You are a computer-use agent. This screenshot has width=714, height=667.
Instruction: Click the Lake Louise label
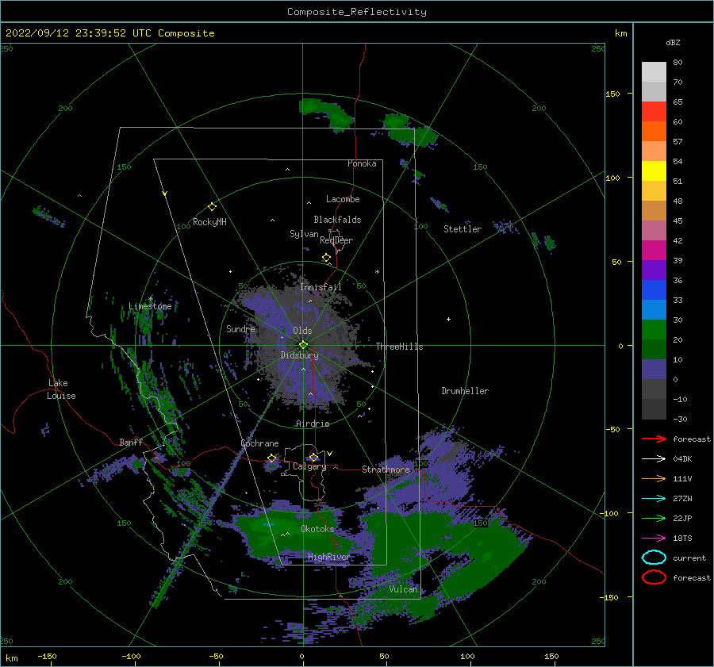tap(61, 389)
